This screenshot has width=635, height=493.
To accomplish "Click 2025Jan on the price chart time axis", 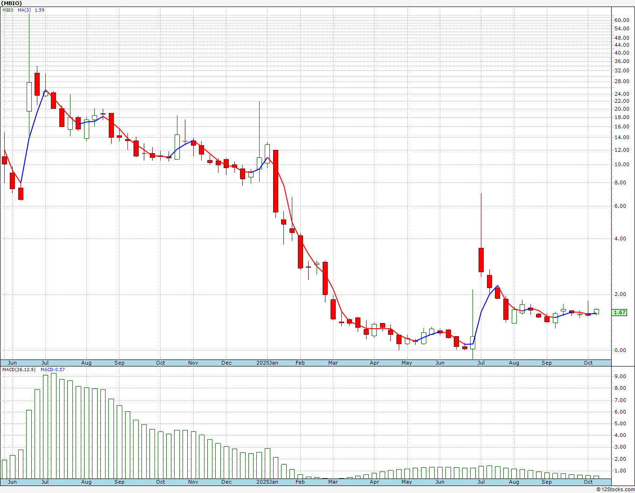I will click(x=268, y=363).
